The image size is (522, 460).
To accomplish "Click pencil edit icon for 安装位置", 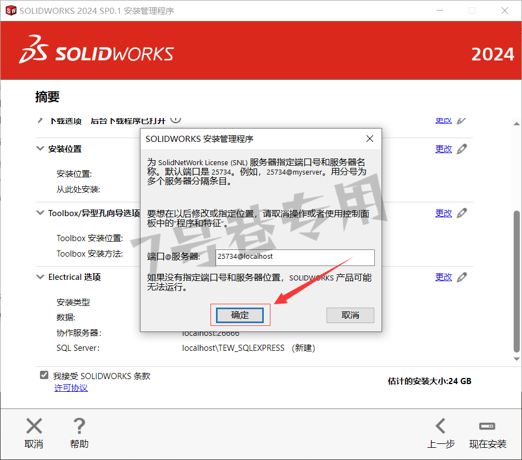I will click(461, 149).
